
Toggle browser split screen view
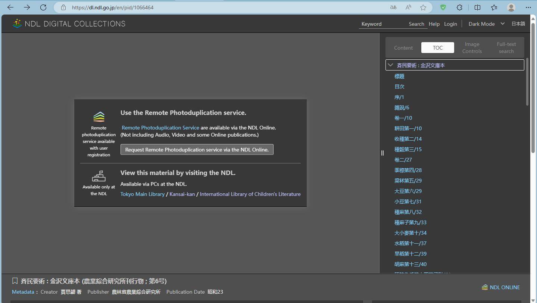coord(477,7)
